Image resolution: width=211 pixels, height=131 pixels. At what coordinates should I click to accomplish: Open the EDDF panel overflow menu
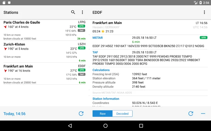[x=204, y=12]
